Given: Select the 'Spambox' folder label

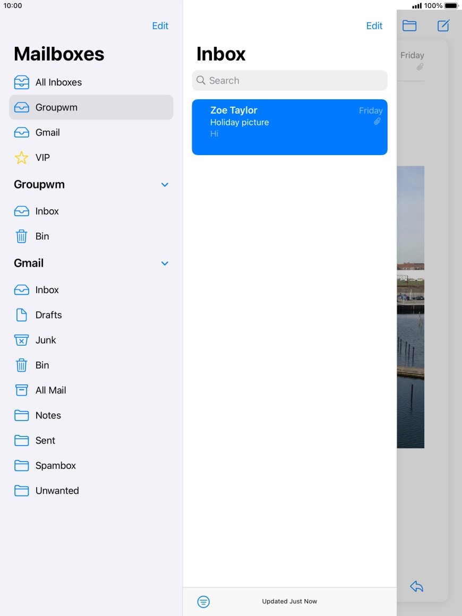Looking at the screenshot, I should pyautogui.click(x=56, y=466).
